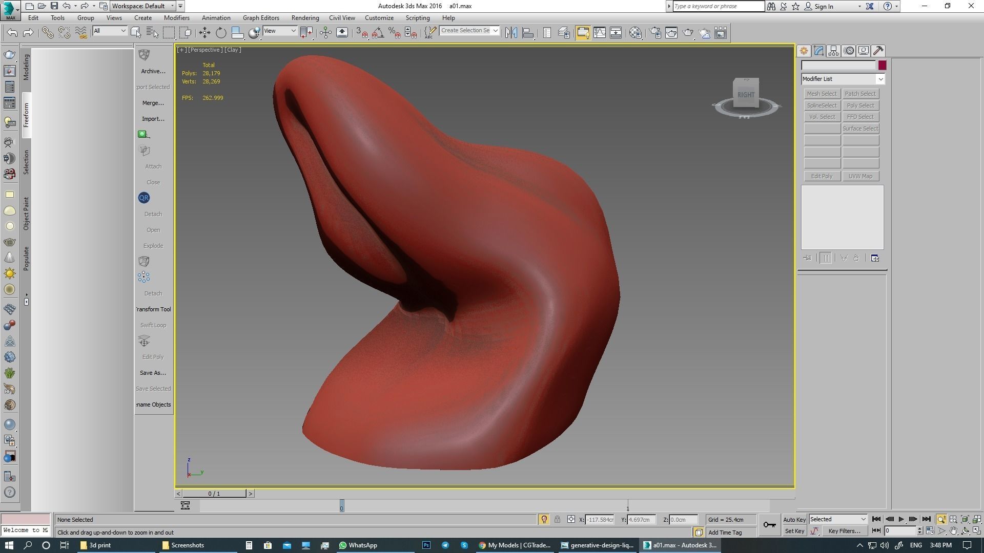Screen dimensions: 984x553
Task: Open the Motion command panel tab
Action: coord(849,51)
